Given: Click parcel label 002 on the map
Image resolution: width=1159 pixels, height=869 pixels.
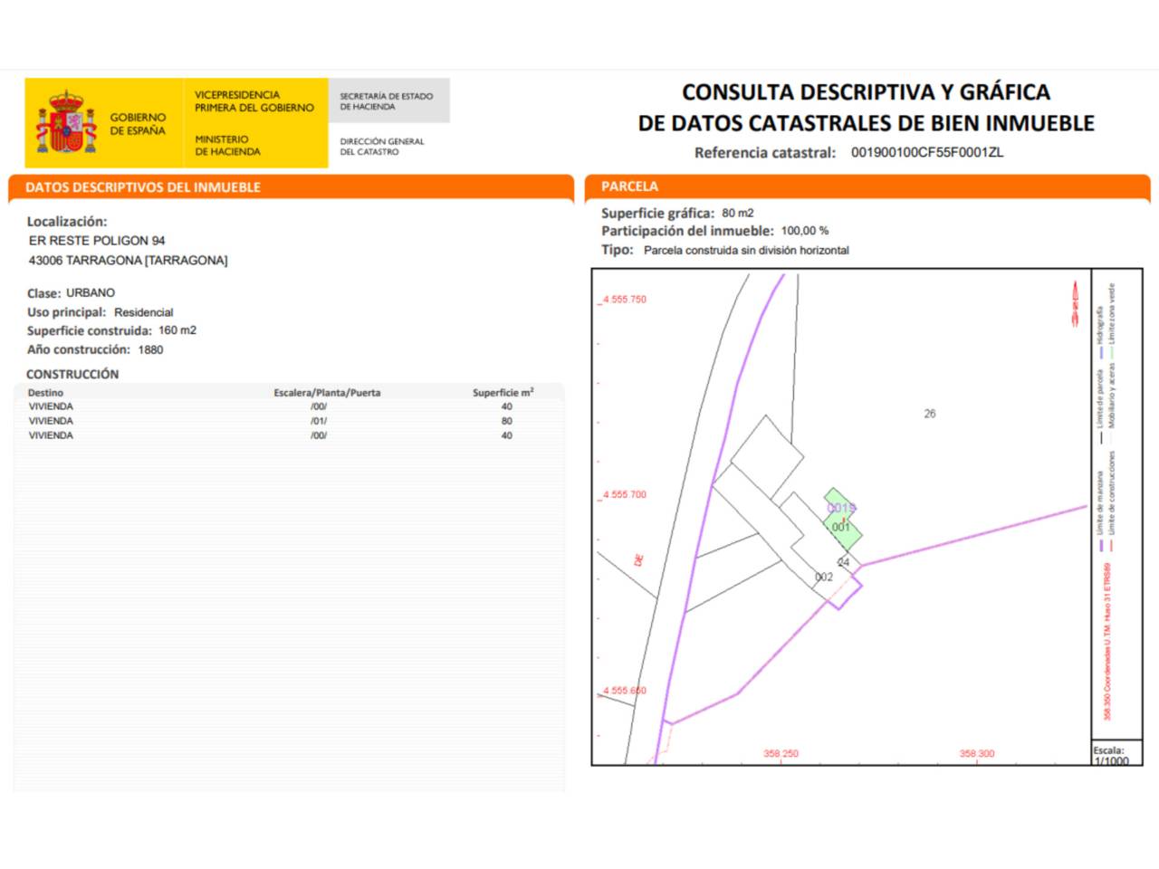Looking at the screenshot, I should coord(824,577).
